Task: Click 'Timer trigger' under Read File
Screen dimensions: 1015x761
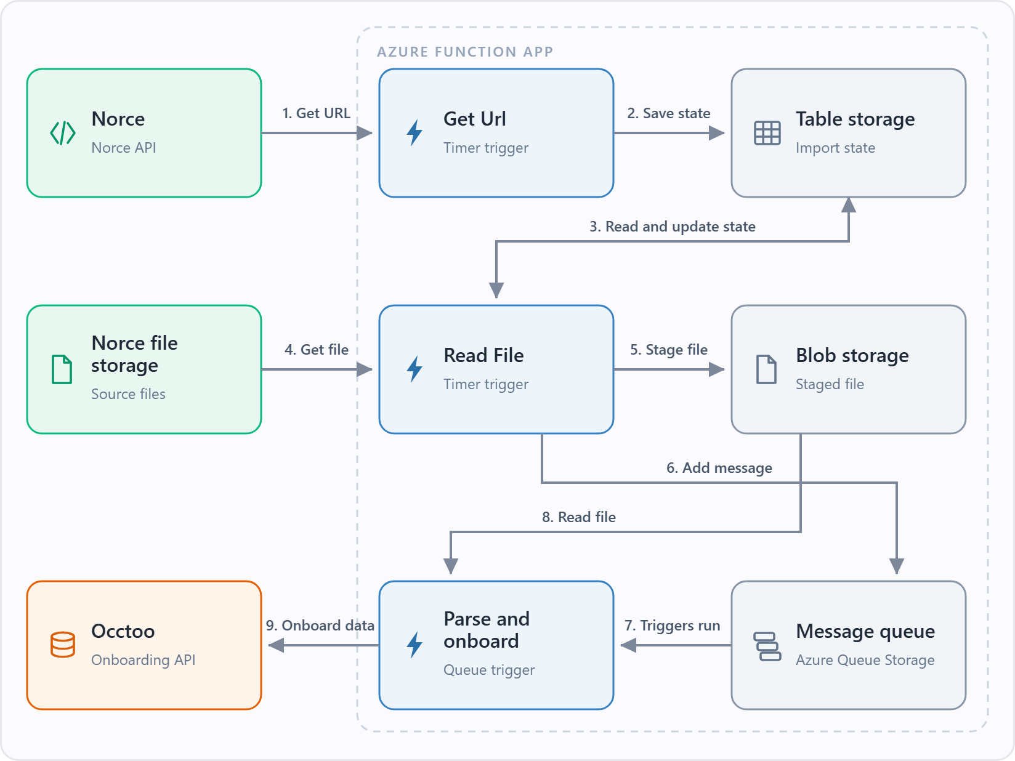Action: pyautogui.click(x=486, y=384)
